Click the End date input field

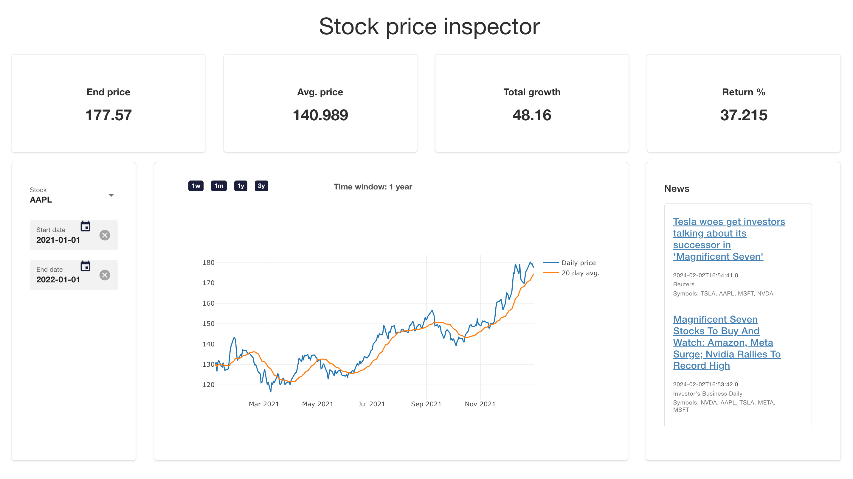pos(58,280)
